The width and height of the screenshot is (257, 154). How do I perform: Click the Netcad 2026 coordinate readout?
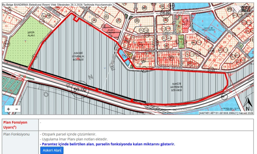(x=226, y=113)
